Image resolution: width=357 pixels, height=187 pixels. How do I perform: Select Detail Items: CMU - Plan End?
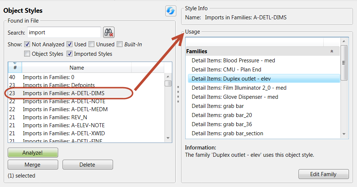[264, 70]
